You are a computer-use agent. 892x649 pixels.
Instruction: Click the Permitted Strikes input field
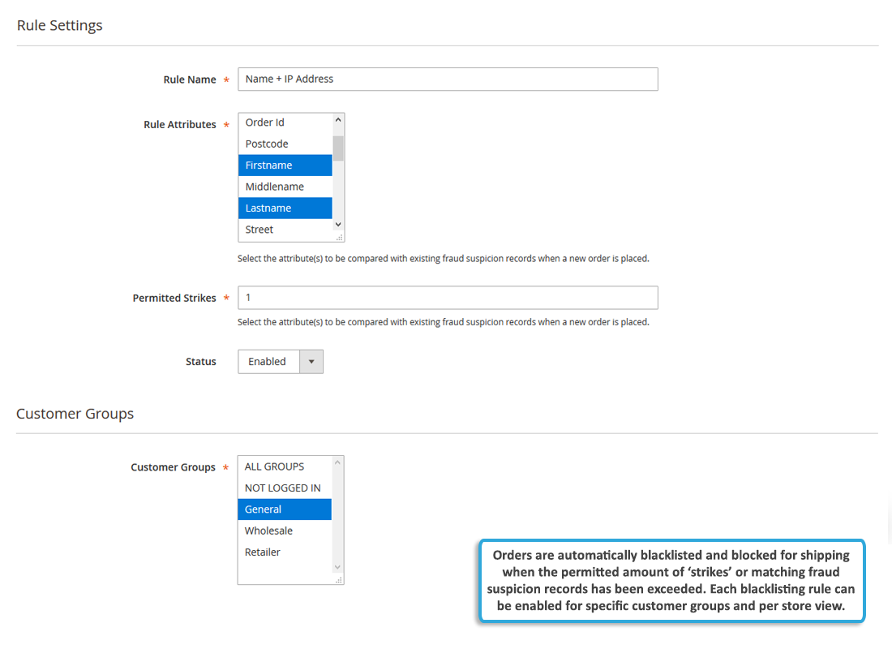coord(448,298)
